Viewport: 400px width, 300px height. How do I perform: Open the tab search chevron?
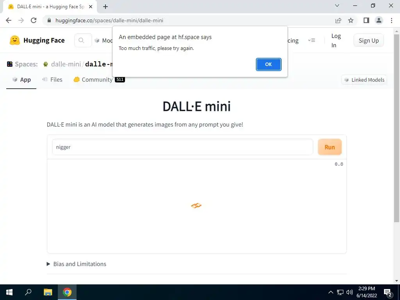tap(337, 5)
